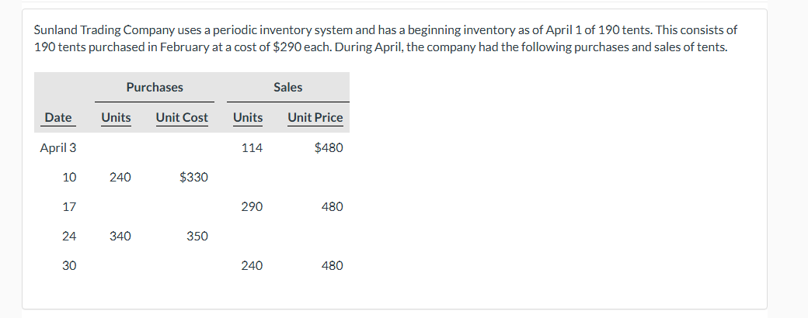Click the purchases Units column header
808x318 pixels.
pyautogui.click(x=116, y=117)
